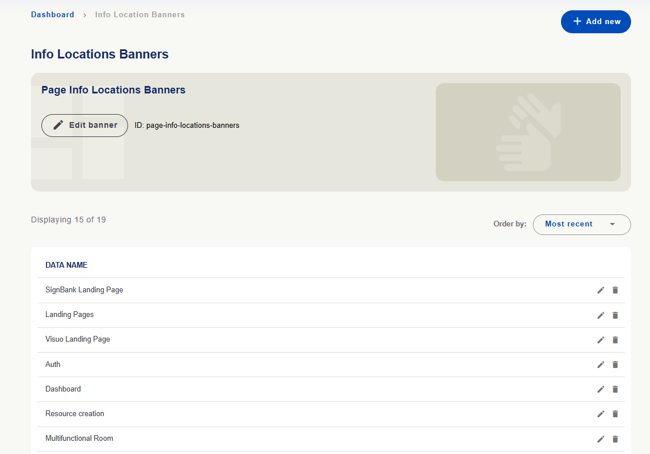Click the Page Info Locations Banners heading
The image size is (650, 454).
click(x=113, y=90)
